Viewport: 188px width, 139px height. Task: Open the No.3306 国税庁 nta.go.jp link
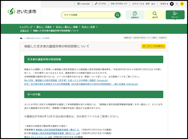click(66, 80)
